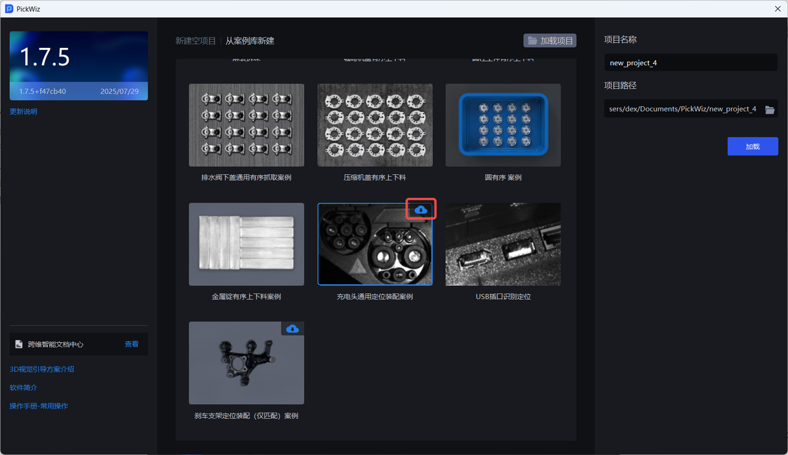
Task: Open the 操作手册-常用操作 link
Action: [x=39, y=406]
